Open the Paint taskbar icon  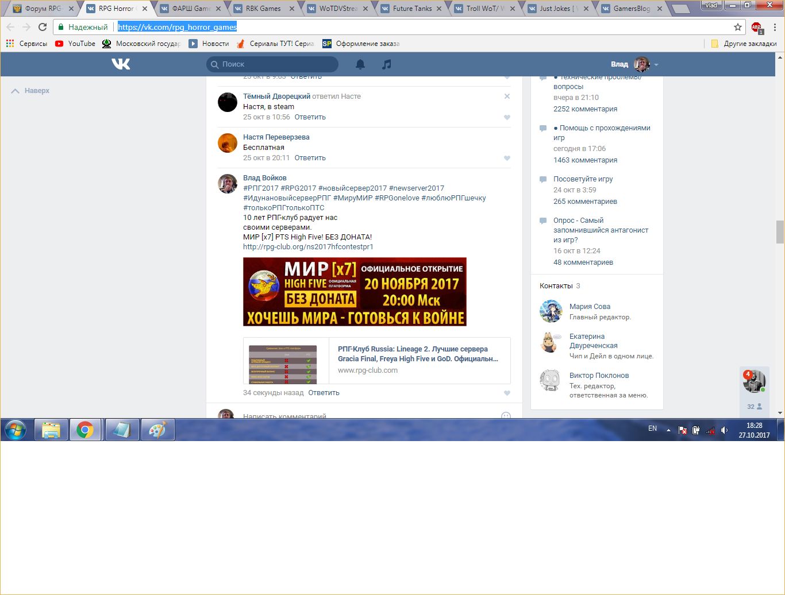click(157, 430)
